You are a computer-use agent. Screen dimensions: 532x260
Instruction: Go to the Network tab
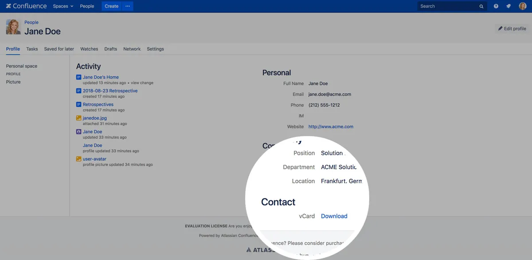(132, 49)
